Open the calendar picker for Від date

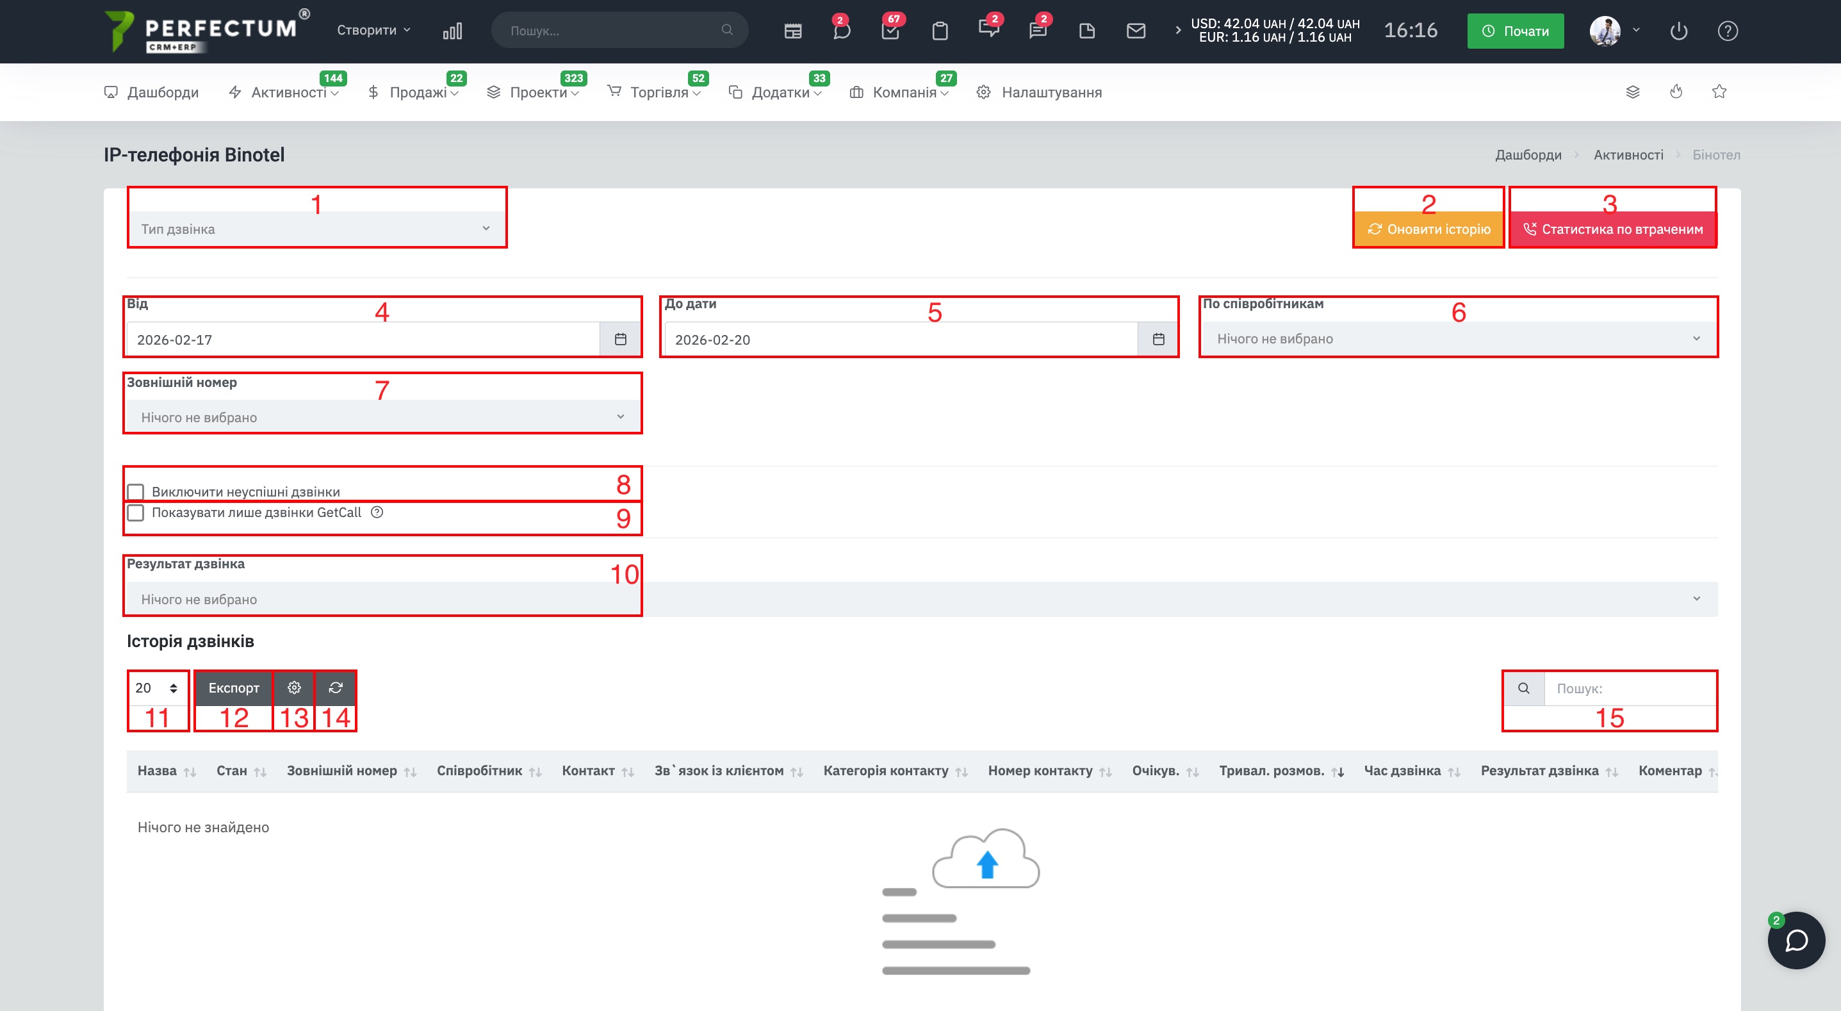click(620, 339)
